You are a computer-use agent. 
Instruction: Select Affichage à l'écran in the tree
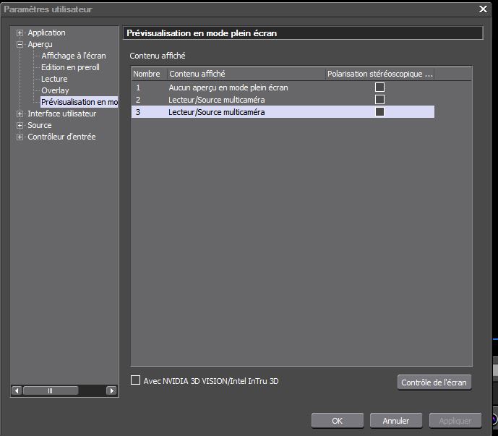[x=74, y=56]
